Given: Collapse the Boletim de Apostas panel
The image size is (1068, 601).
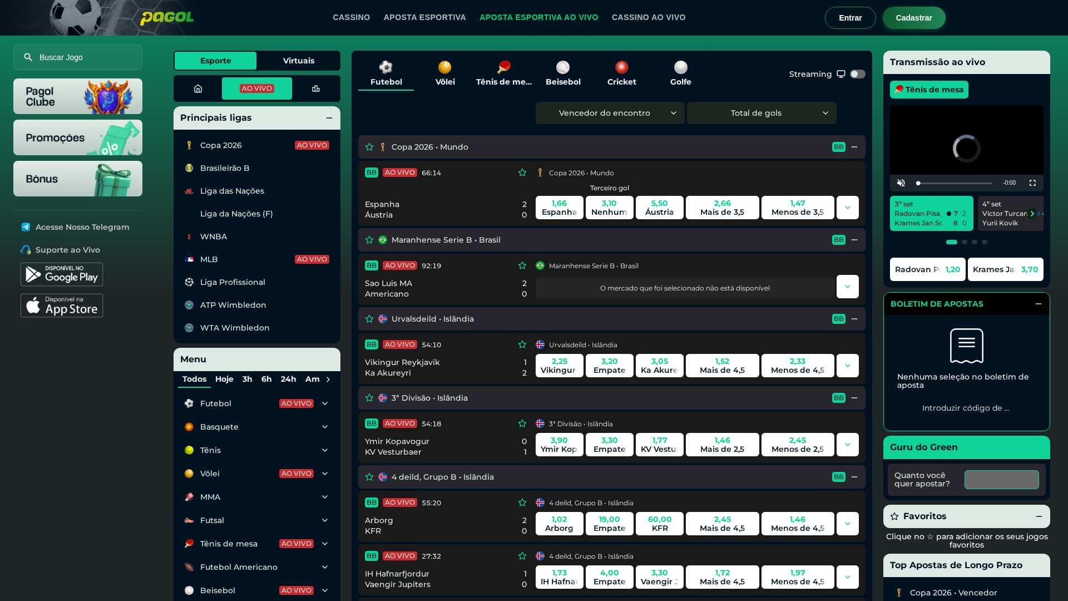Looking at the screenshot, I should [1039, 304].
